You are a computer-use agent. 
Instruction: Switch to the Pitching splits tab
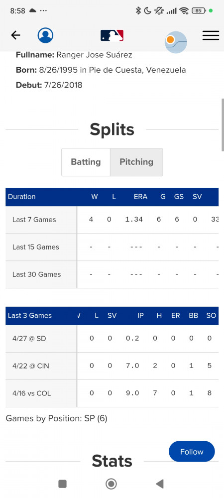click(x=136, y=162)
